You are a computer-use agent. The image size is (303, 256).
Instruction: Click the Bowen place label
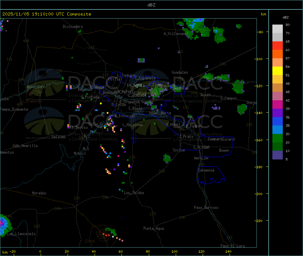224,150
